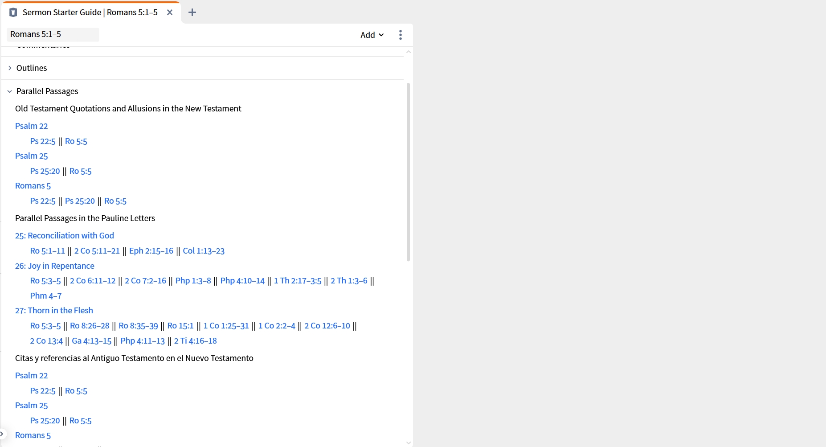The width and height of the screenshot is (826, 447).
Task: Open 2 Co 12:6–10 reference
Action: point(327,326)
